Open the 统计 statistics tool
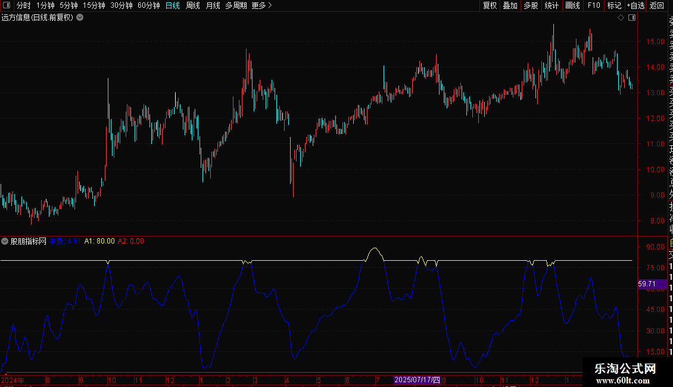The image size is (673, 387). click(552, 5)
